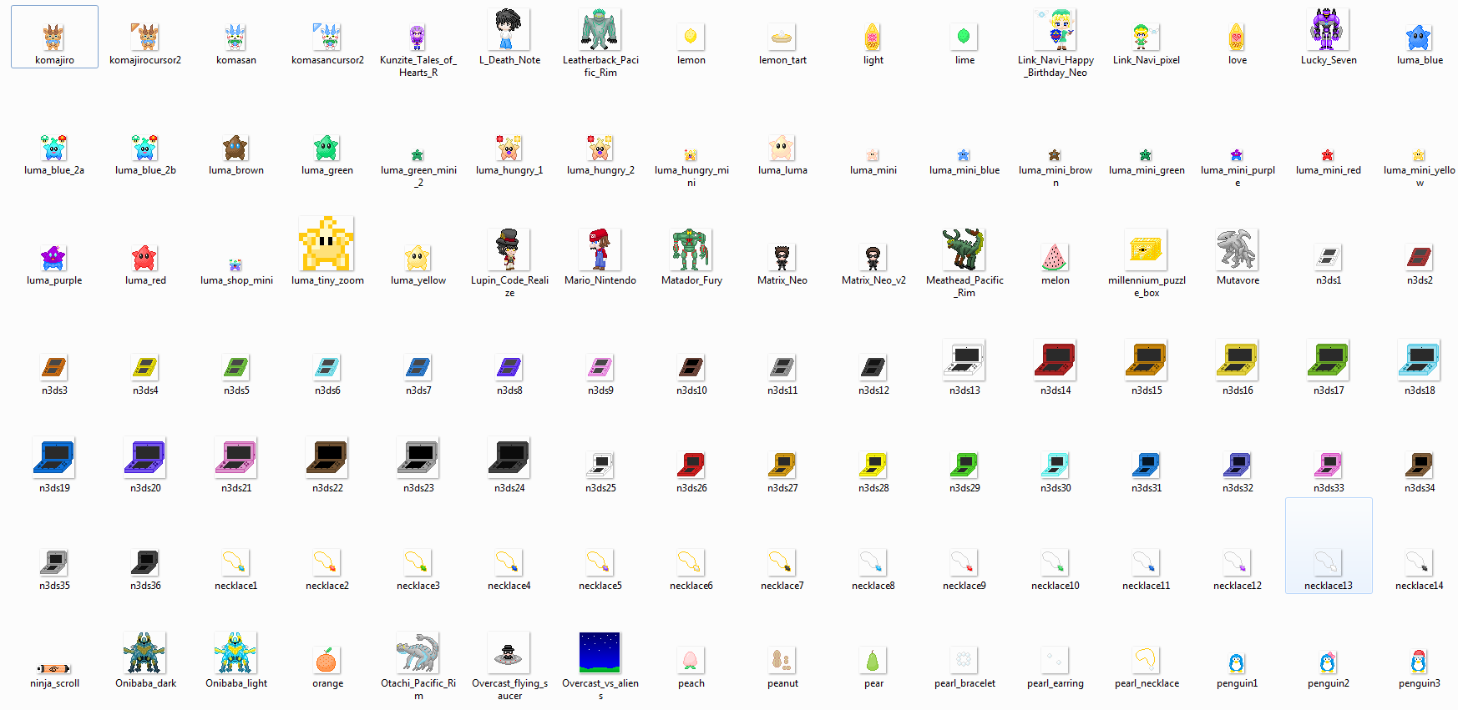Viewport: 1458px width, 710px height.
Task: Click the "n3ds25" file name label
Action: [x=600, y=488]
